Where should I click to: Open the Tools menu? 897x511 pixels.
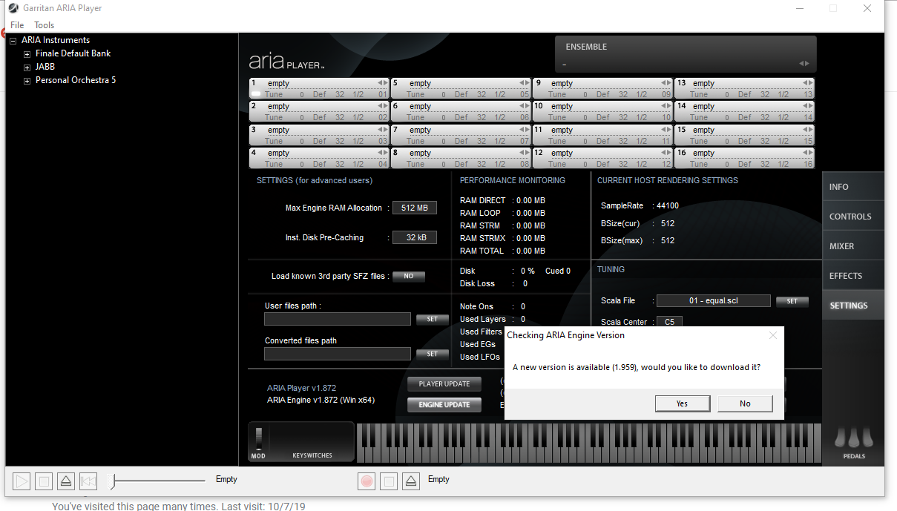(44, 25)
